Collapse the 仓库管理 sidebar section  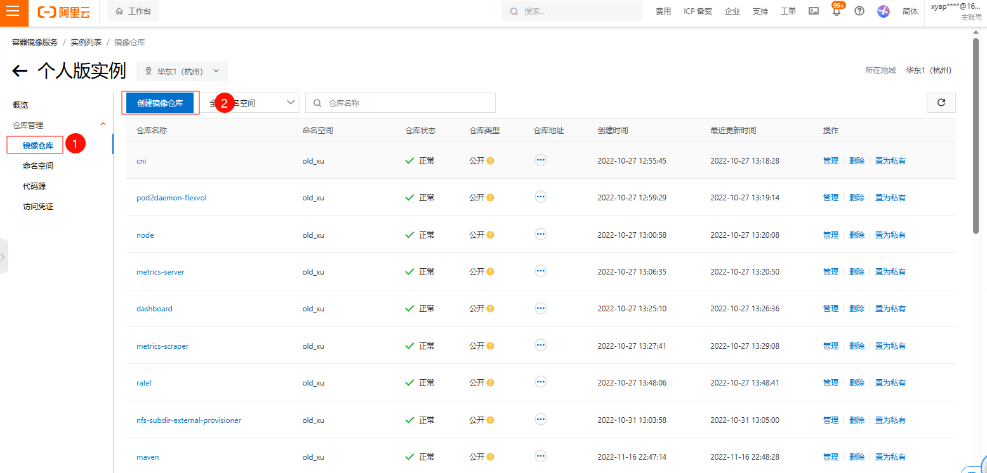click(103, 125)
